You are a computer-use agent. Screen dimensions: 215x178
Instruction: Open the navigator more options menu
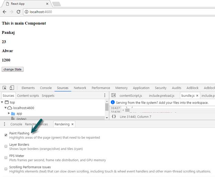click(x=105, y=95)
